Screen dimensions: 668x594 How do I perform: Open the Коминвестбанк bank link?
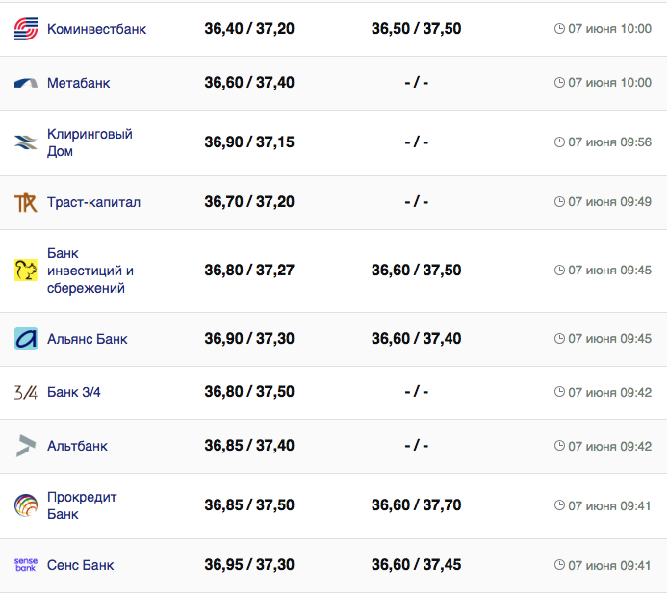pos(96,29)
